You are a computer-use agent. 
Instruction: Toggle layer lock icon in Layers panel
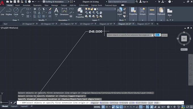tap(92, 9)
